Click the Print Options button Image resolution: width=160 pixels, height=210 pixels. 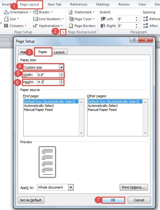134,187
